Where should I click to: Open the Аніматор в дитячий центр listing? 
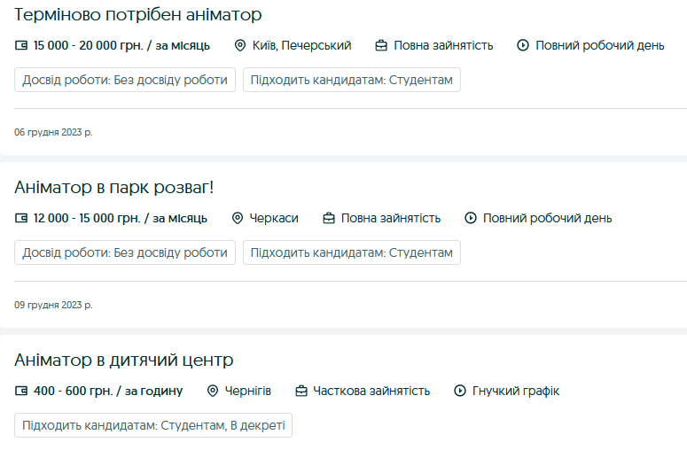[x=124, y=361]
